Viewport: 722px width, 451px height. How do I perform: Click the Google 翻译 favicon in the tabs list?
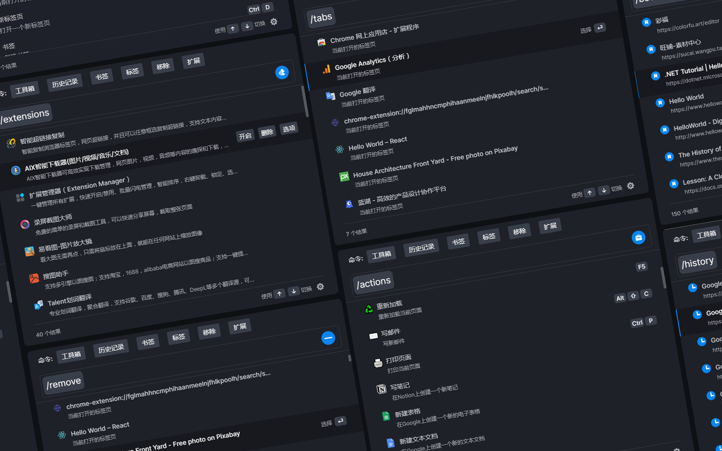click(331, 96)
